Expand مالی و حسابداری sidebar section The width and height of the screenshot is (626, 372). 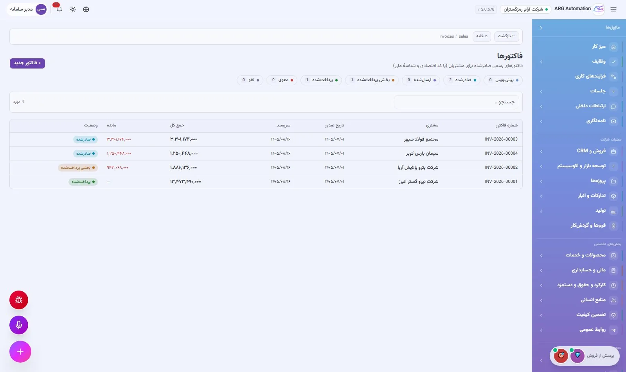pos(578,270)
